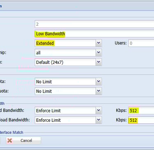The height and width of the screenshot is (150, 154).
Task: Click the Interface Match section header
Action: (11, 132)
